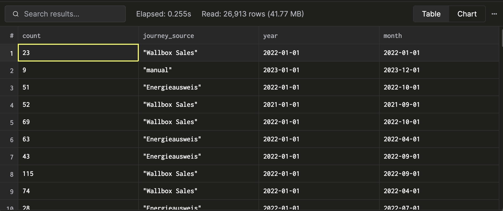Switch to the Chart view tab
Image resolution: width=503 pixels, height=211 pixels.
point(467,14)
